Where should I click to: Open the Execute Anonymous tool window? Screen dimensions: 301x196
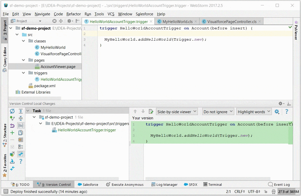125,185
